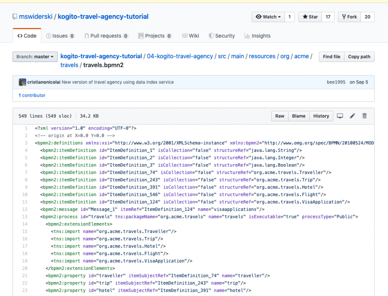Star the repository
This screenshot has height=296, width=388.
(x=310, y=17)
